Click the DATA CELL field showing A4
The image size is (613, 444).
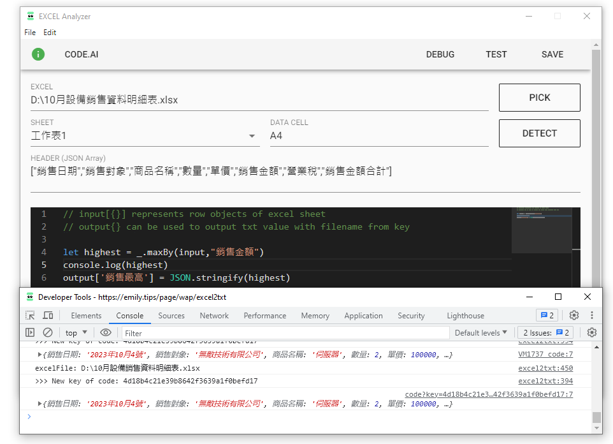[379, 135]
